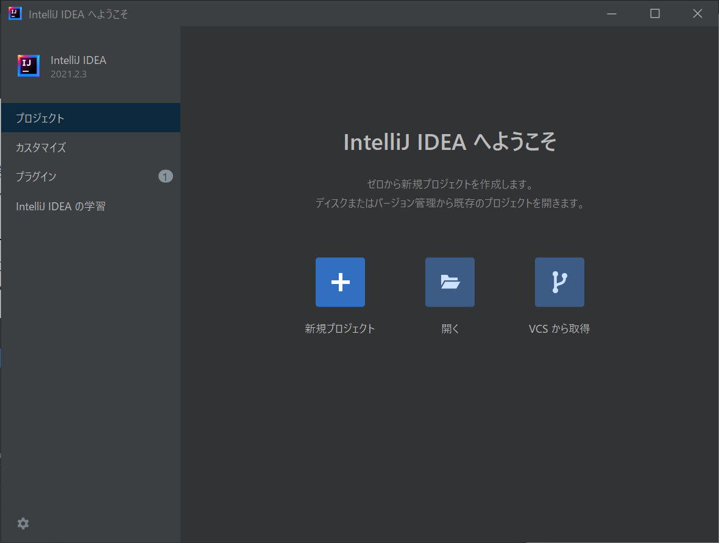Viewport: 719px width, 543px height.
Task: Click the 新規プロジェクト label
Action: (340, 328)
